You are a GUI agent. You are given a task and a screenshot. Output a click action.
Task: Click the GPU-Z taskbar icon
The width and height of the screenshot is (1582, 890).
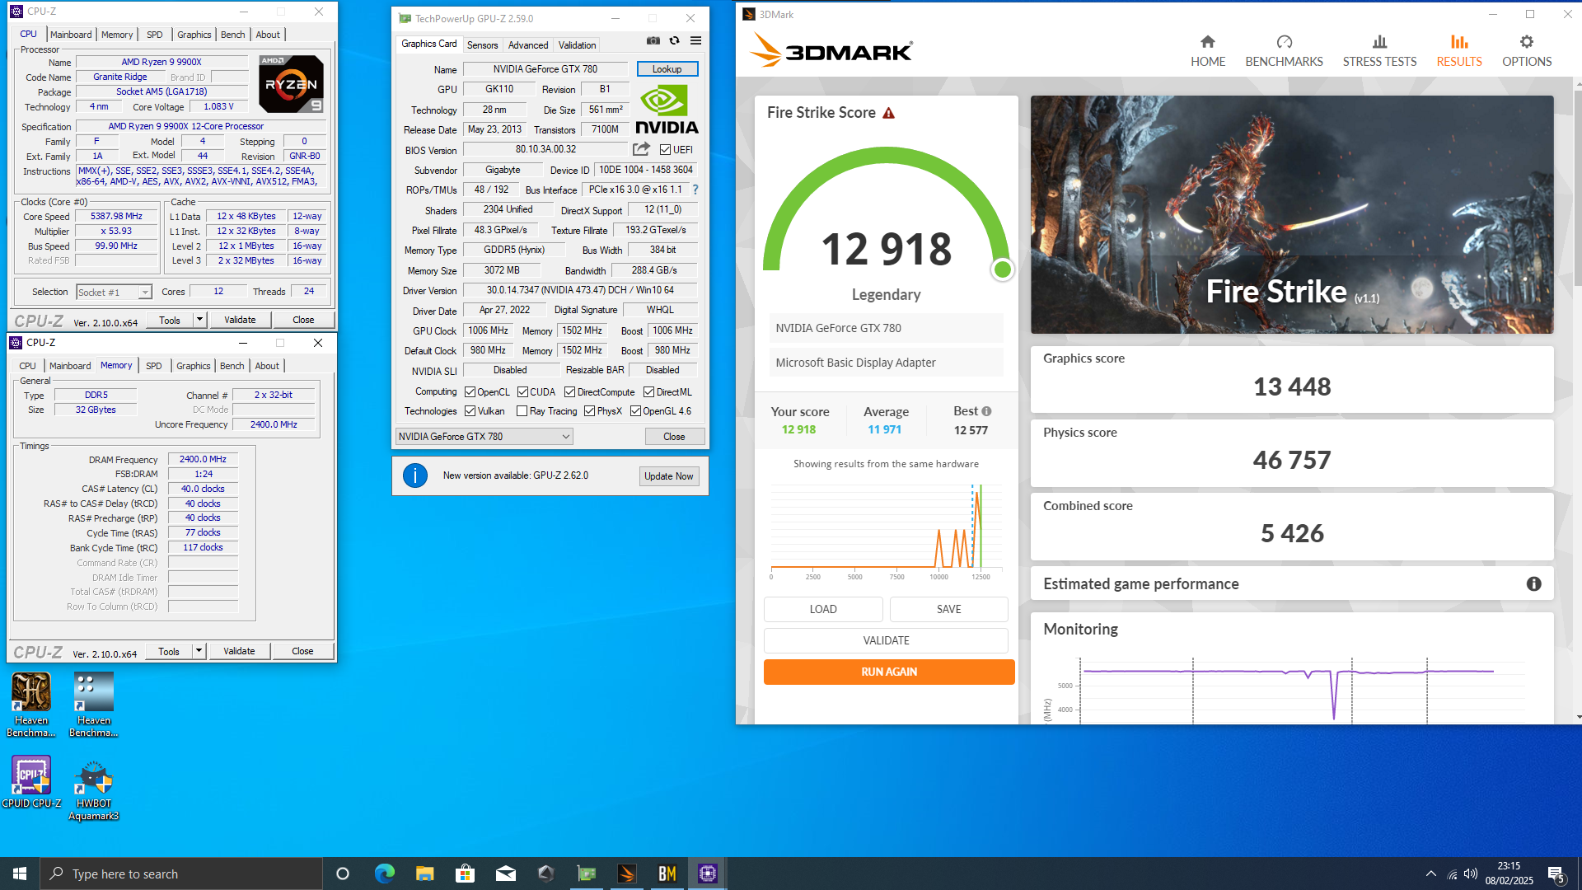(587, 874)
